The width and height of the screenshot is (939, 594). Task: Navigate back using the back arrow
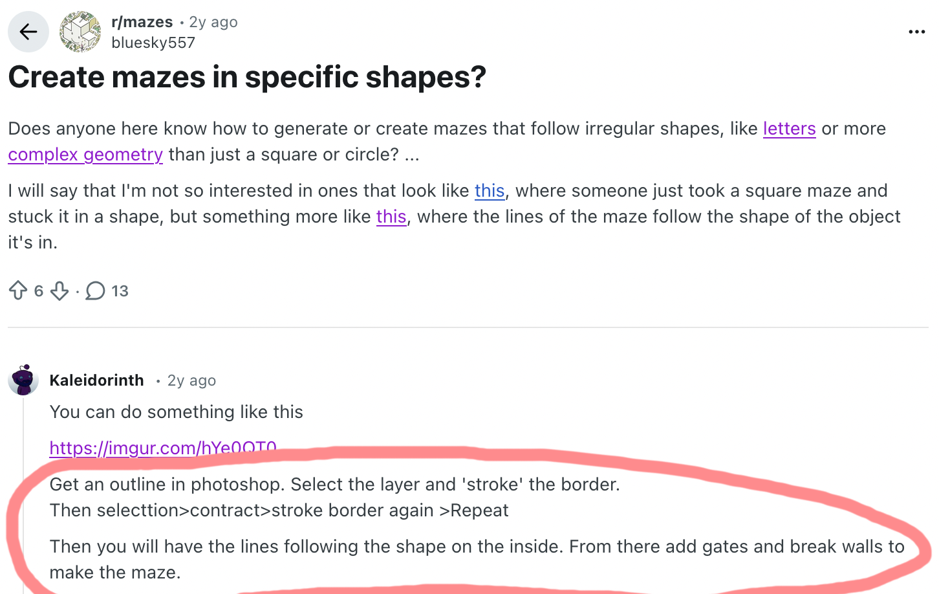click(28, 31)
